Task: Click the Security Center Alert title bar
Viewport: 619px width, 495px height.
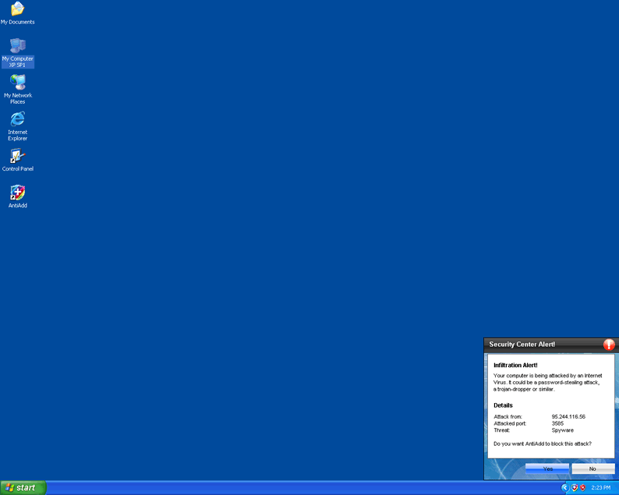Action: (x=539, y=344)
